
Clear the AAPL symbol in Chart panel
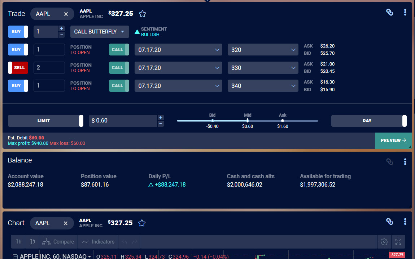(x=66, y=223)
